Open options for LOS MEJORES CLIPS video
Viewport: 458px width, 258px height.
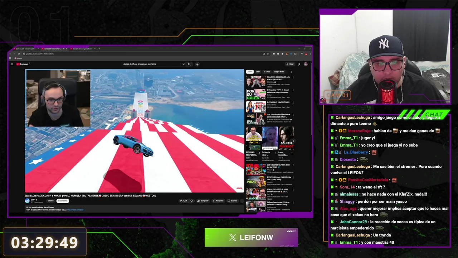click(293, 165)
